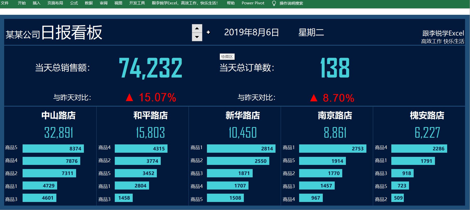Viewport: 470px width, 210px height.
Task: Select the bar showing 918
Action: (402, 173)
